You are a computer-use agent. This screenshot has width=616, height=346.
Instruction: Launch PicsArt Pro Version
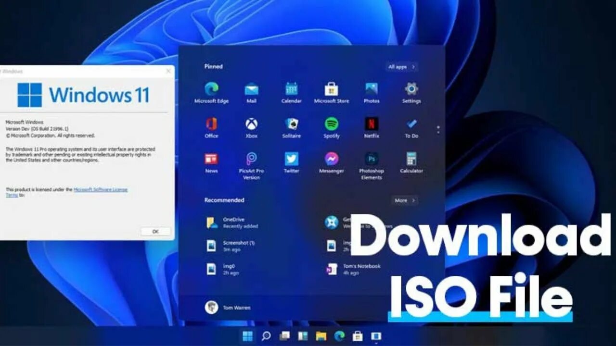(251, 166)
